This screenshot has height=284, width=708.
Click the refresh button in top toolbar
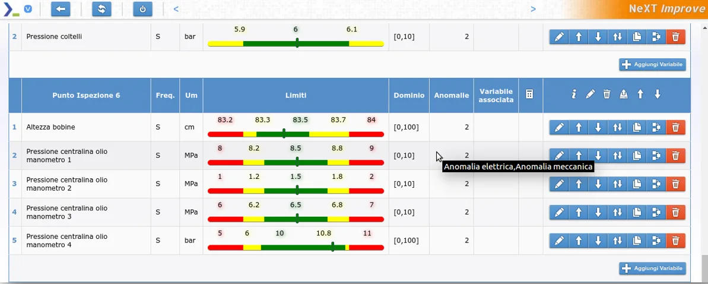pyautogui.click(x=101, y=9)
